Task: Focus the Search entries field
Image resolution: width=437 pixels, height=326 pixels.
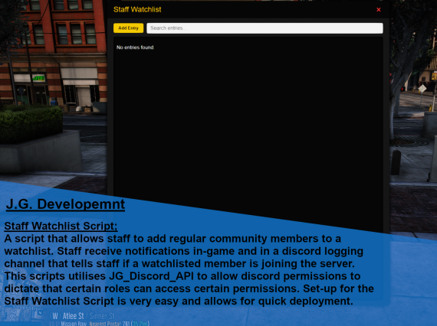Action: (264, 28)
